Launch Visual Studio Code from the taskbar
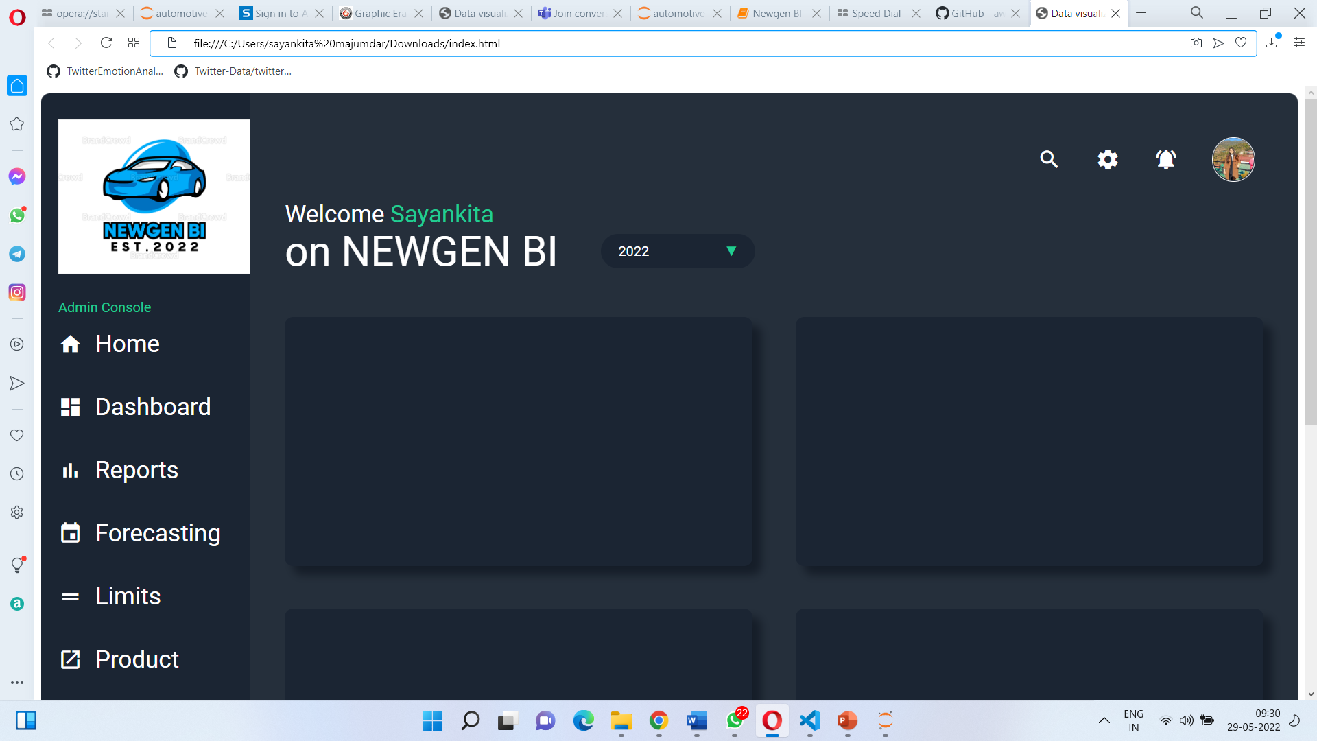This screenshot has width=1317, height=741. point(809,720)
